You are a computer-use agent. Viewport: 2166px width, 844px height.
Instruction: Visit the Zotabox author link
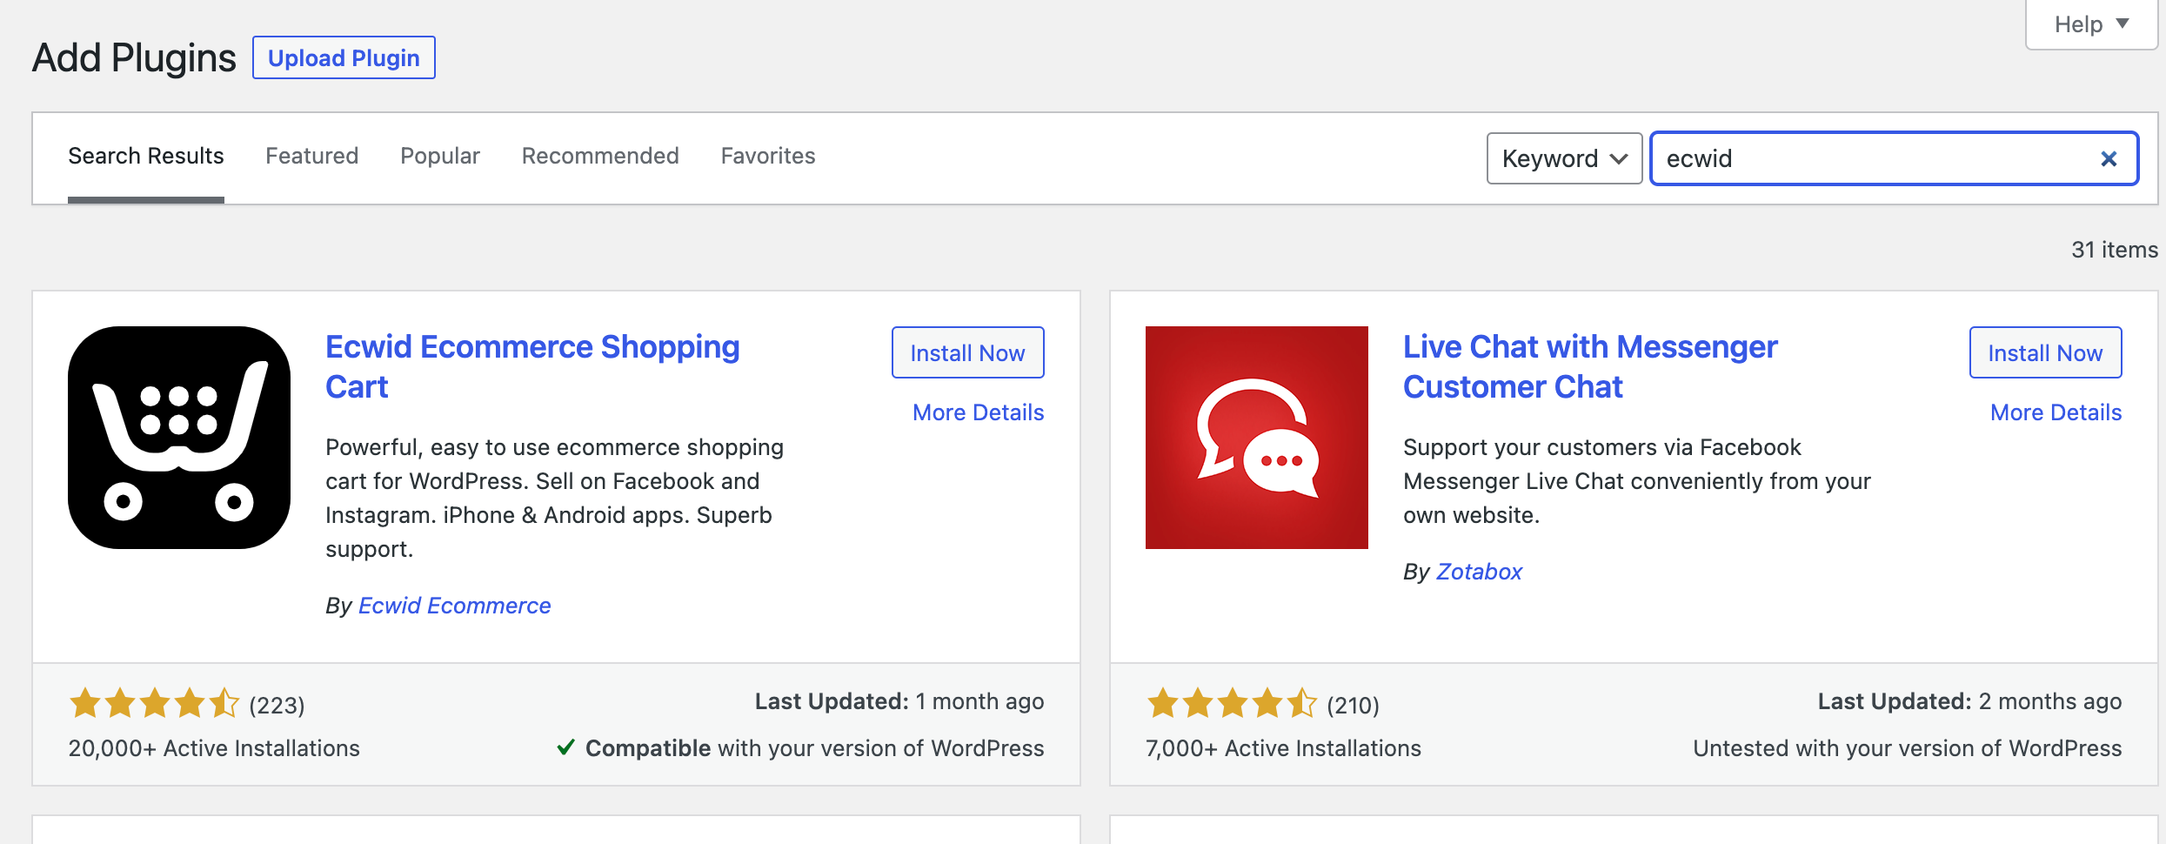[1479, 572]
